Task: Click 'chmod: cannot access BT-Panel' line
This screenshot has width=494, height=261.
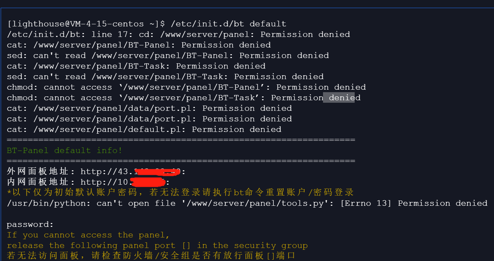Action: 186,87
